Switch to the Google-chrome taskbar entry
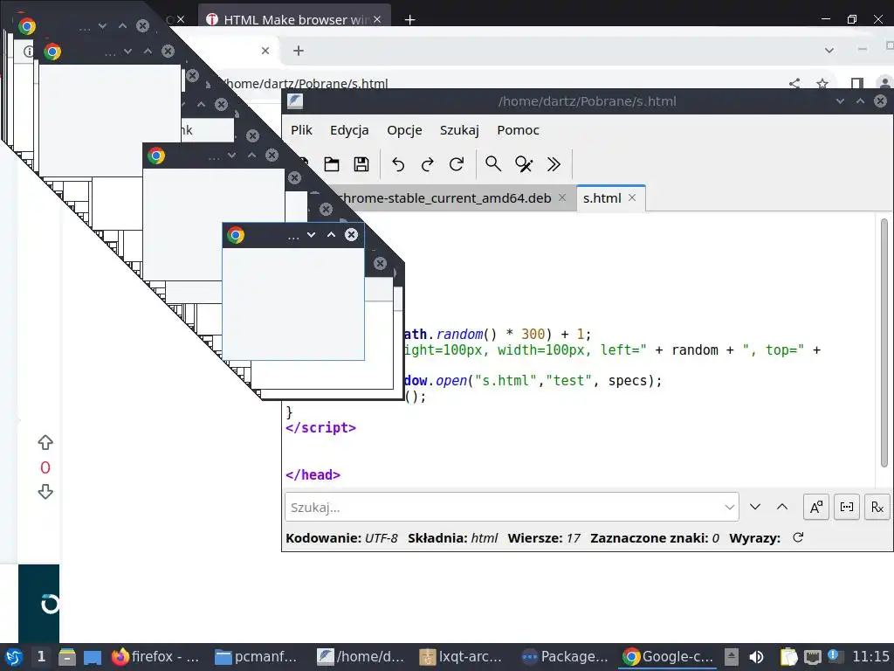894x671 pixels. coord(667,657)
